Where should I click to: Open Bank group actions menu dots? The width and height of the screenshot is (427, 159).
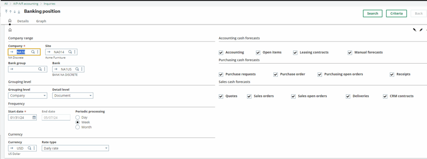click(44, 69)
